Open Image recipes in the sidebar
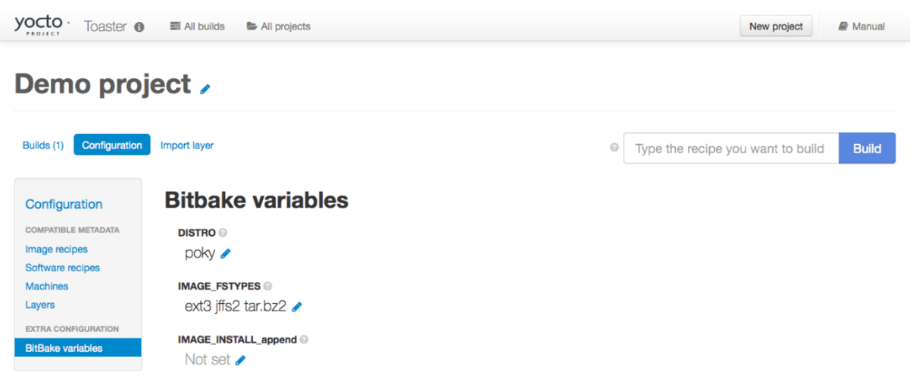This screenshot has height=379, width=913. (57, 249)
